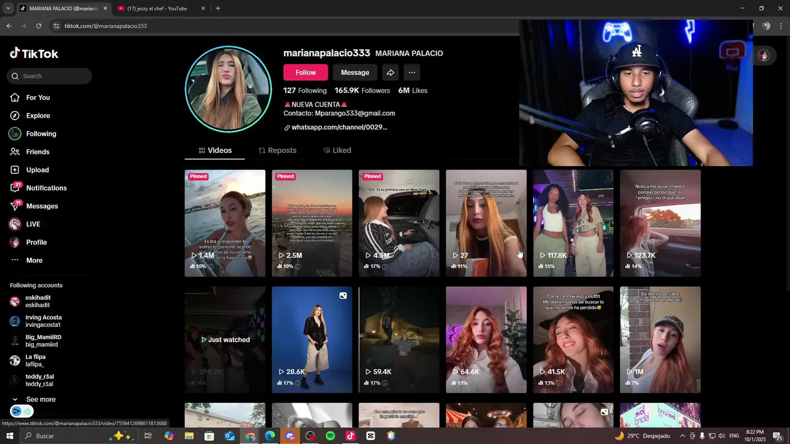Click the info icon on the 2.5M video
This screenshot has height=444, width=790.
298,266
